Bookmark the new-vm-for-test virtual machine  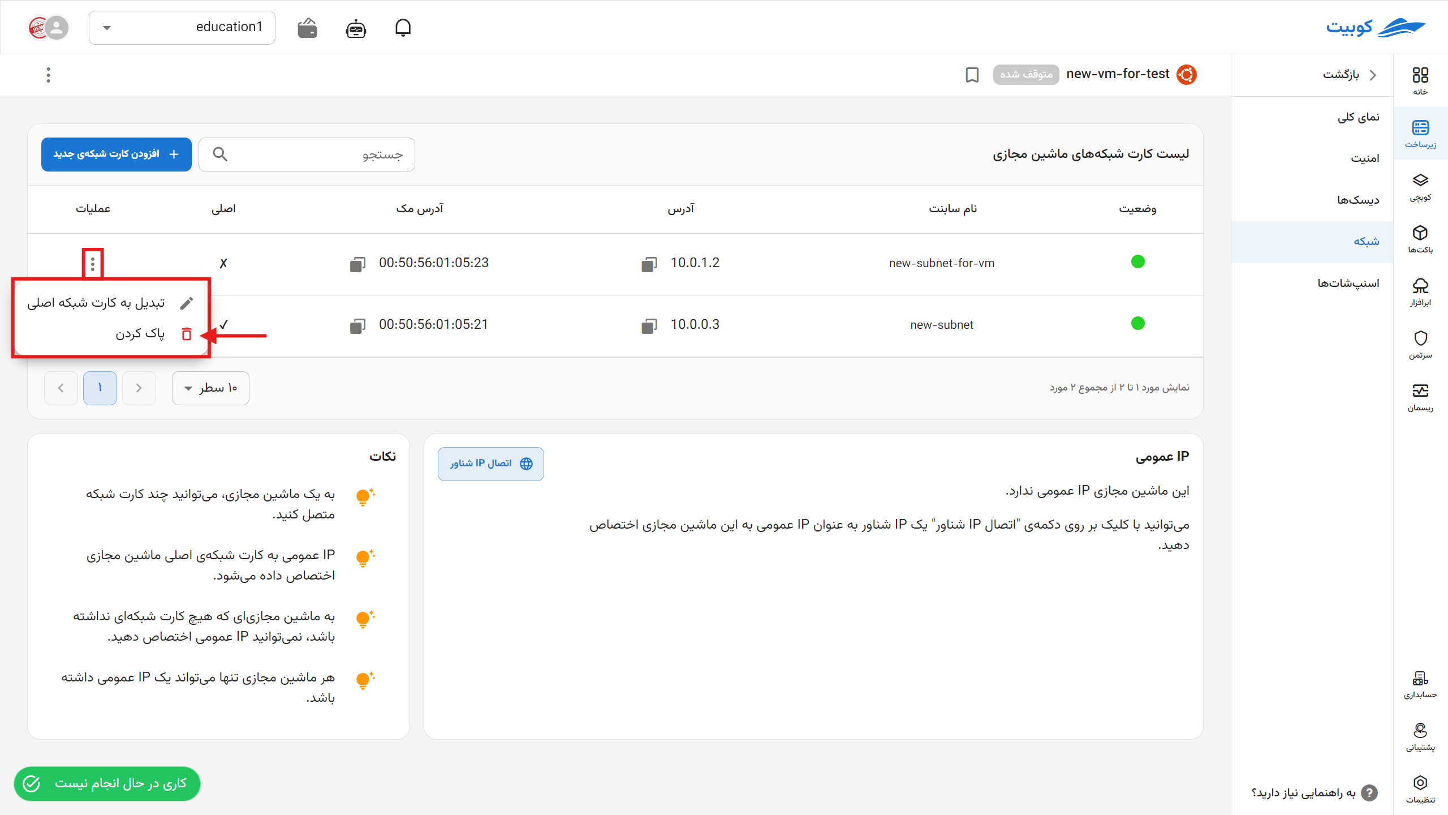tap(972, 75)
